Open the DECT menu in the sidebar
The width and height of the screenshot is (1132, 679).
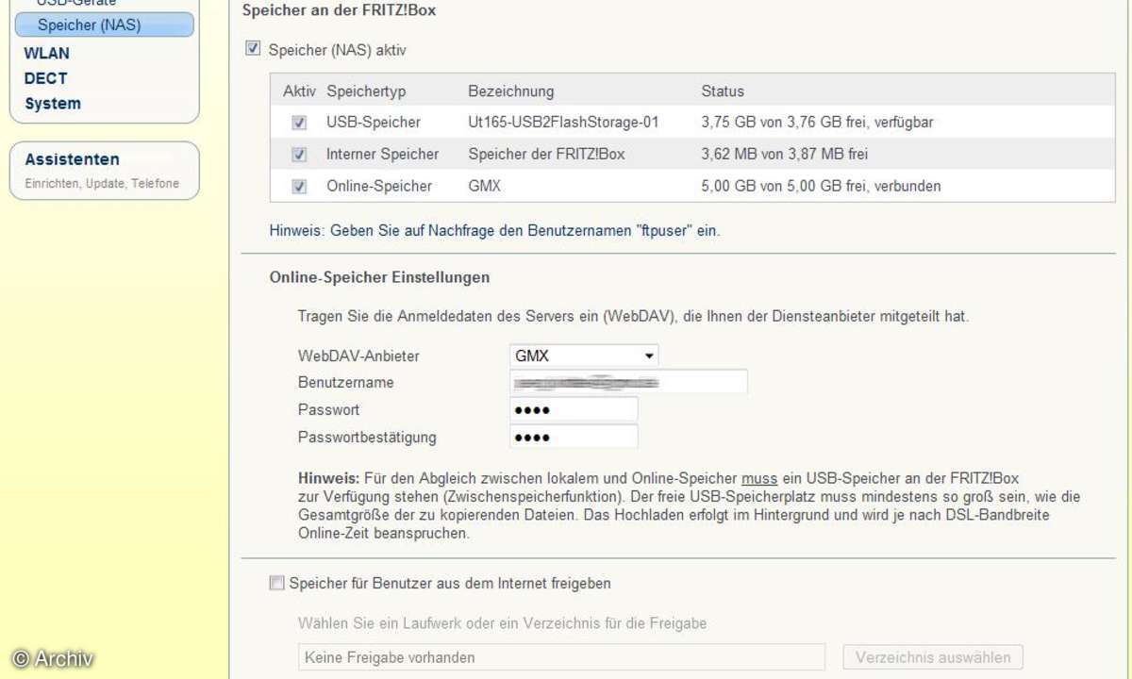click(x=46, y=78)
